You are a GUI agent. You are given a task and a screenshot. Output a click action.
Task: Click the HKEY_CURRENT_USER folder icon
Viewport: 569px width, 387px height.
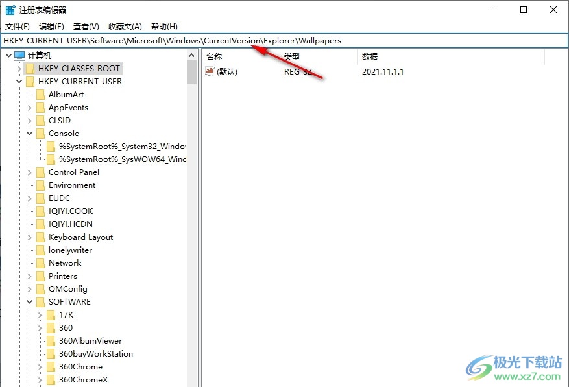coord(30,82)
